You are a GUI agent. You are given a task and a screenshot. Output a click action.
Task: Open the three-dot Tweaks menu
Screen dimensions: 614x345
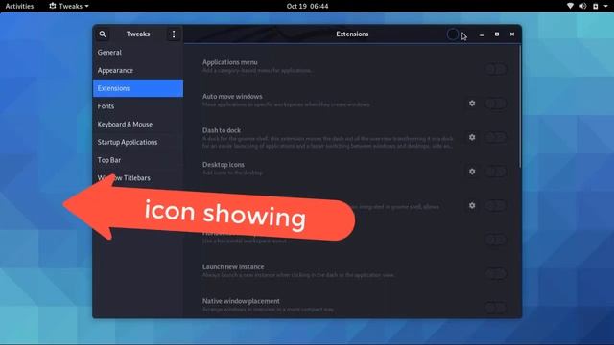coord(174,34)
